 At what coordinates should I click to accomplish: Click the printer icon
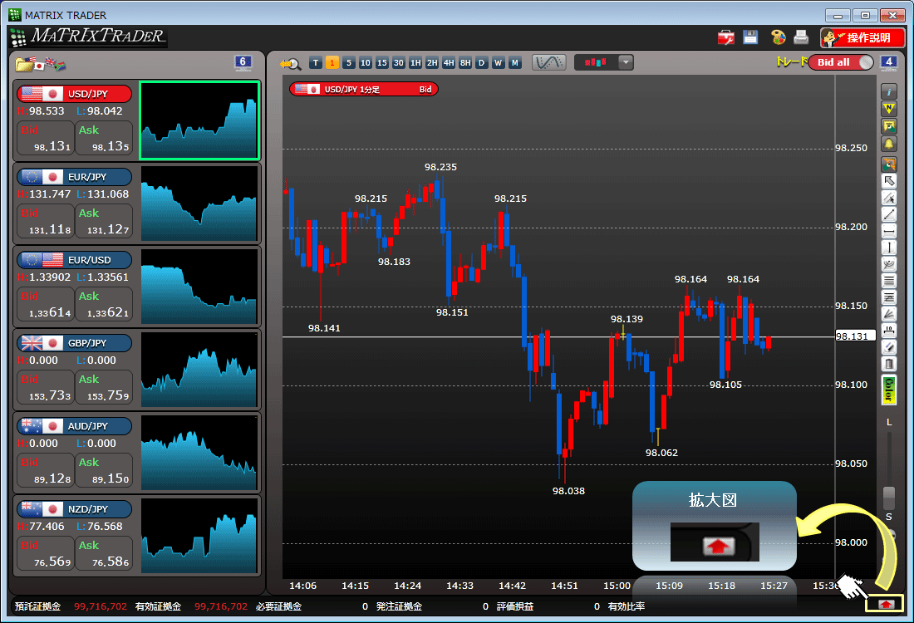pos(802,37)
